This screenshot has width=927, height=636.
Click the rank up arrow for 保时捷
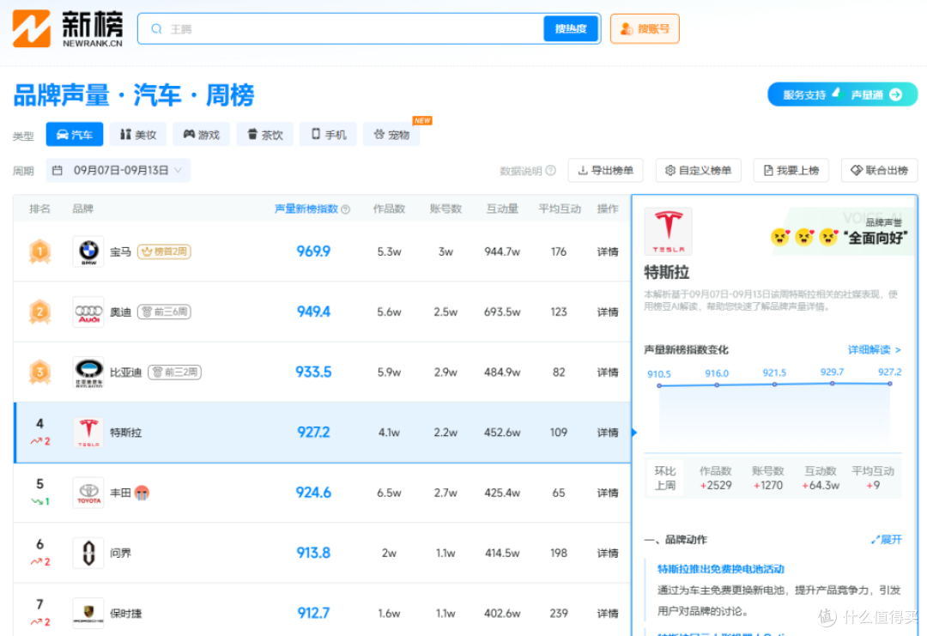pos(37,622)
